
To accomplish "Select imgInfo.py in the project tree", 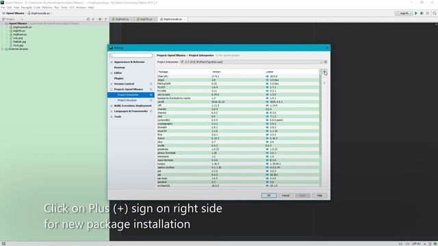I will (x=19, y=31).
